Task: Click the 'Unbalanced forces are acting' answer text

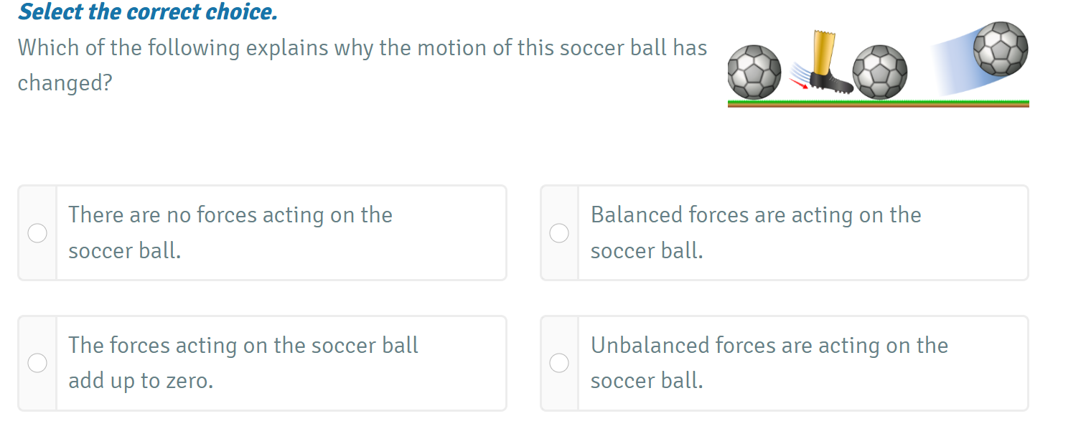Action: (769, 346)
